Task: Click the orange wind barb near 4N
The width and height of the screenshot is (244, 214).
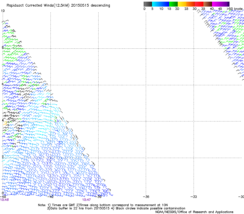Action: (x=5, y=123)
